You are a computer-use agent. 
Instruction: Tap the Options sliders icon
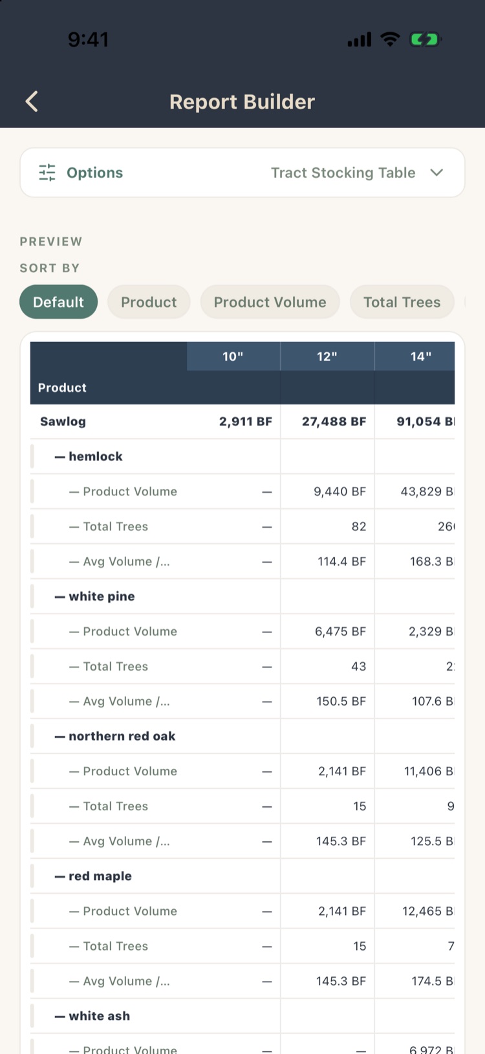click(47, 173)
